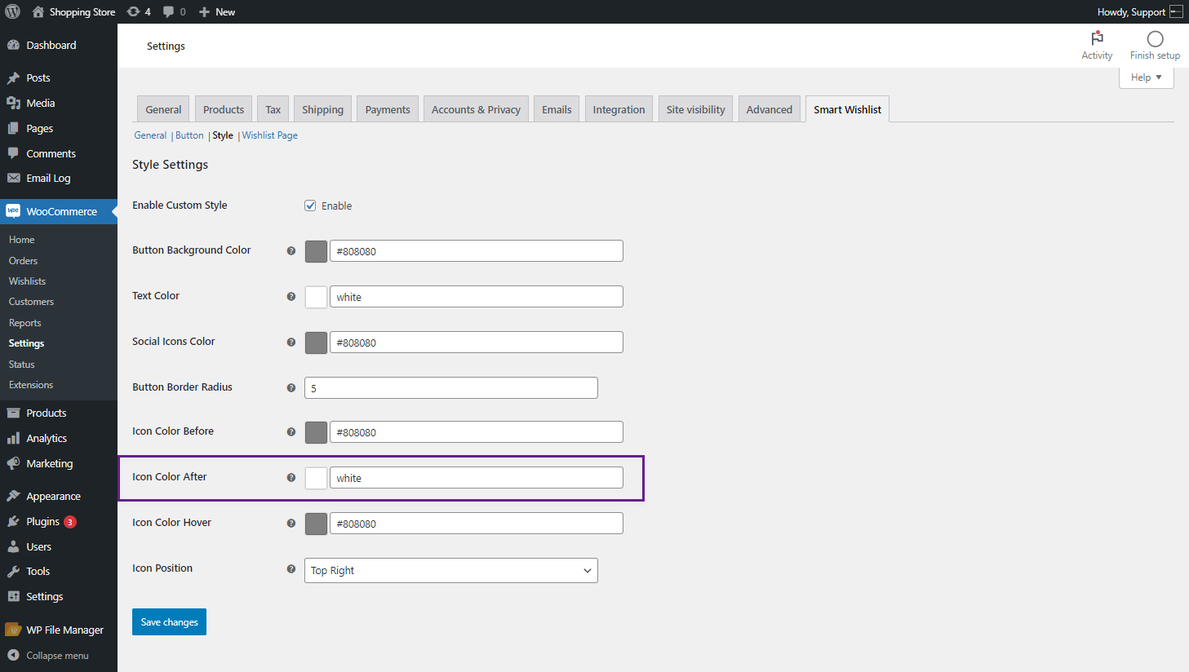Image resolution: width=1189 pixels, height=672 pixels.
Task: Click help tooltip icon for Button Border Radius
Action: 291,388
